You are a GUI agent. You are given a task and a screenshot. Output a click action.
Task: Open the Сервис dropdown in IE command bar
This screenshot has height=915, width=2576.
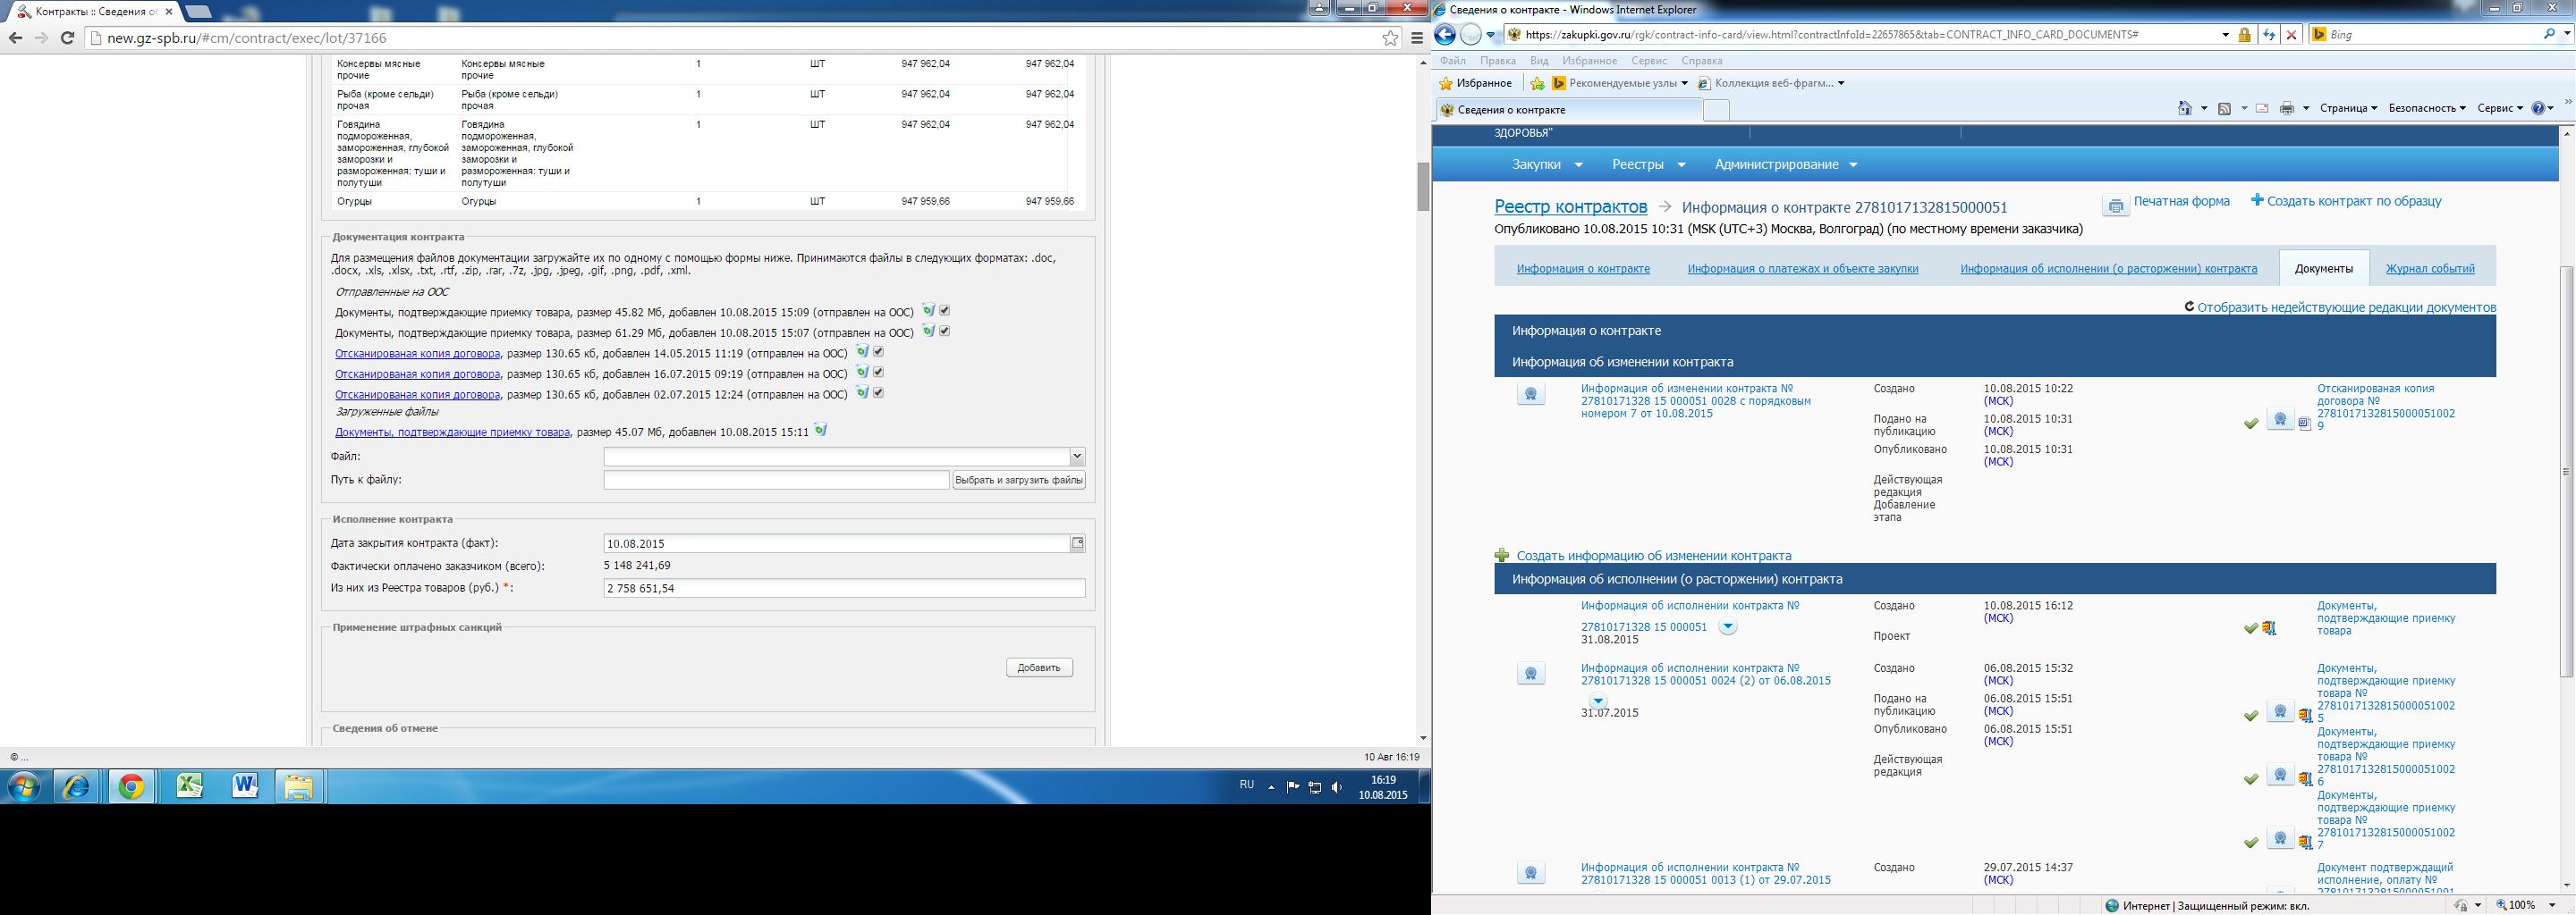(x=2501, y=108)
